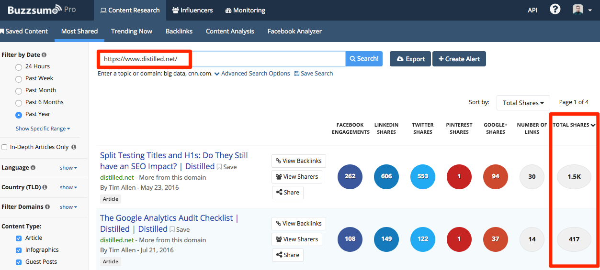The image size is (600, 270).
Task: Click LinkedIn shares circle showing 149
Action: (386, 239)
